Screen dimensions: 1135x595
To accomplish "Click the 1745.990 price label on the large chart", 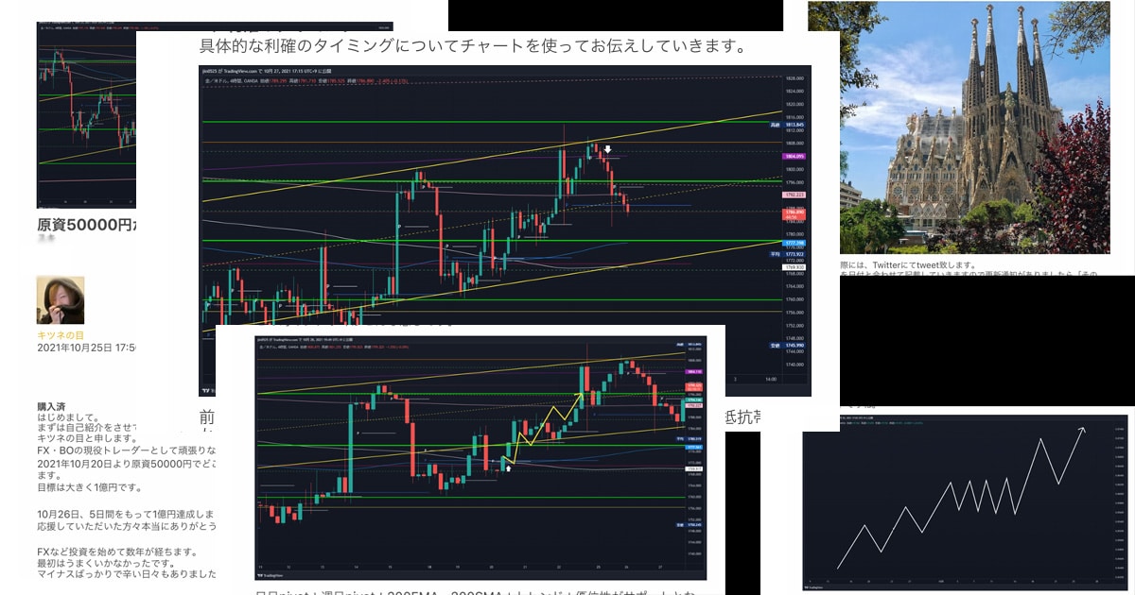I will pyautogui.click(x=794, y=346).
